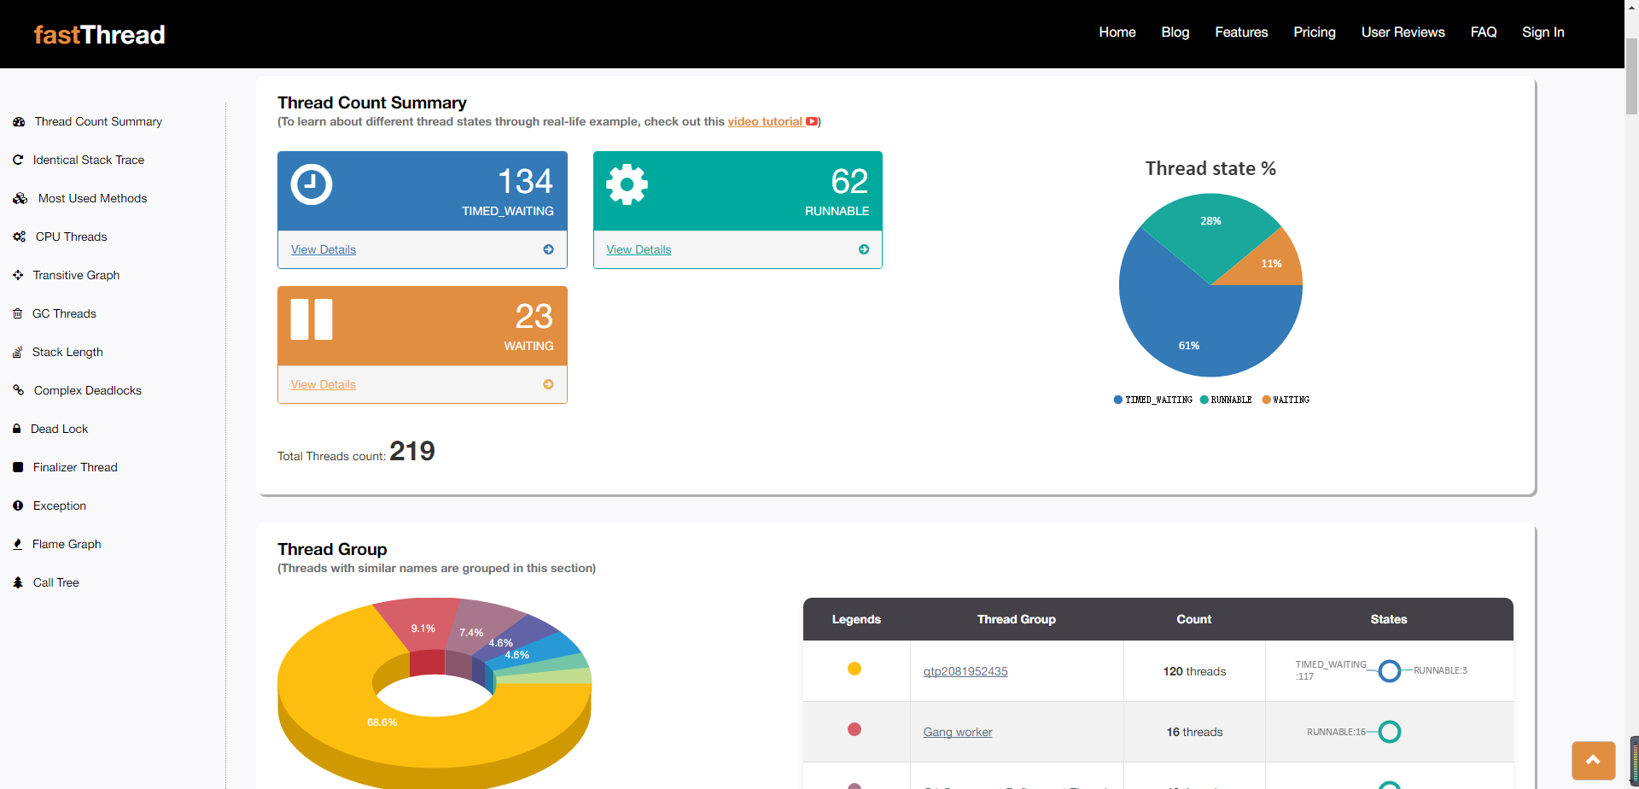Click the Most Used Methods cubes icon
The width and height of the screenshot is (1639, 789).
tap(20, 198)
